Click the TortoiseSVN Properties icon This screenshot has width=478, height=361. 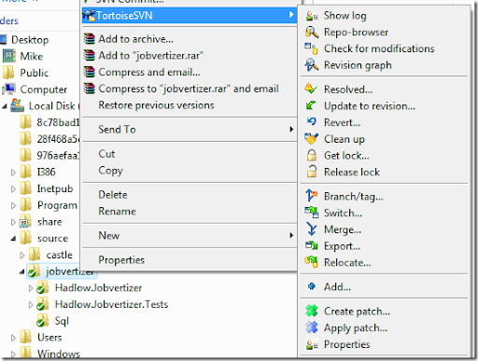click(312, 344)
